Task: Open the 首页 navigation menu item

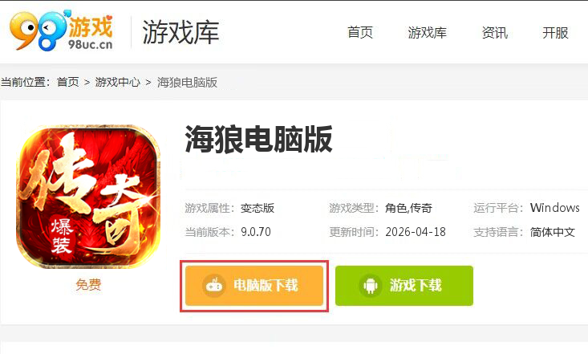Action: (360, 33)
